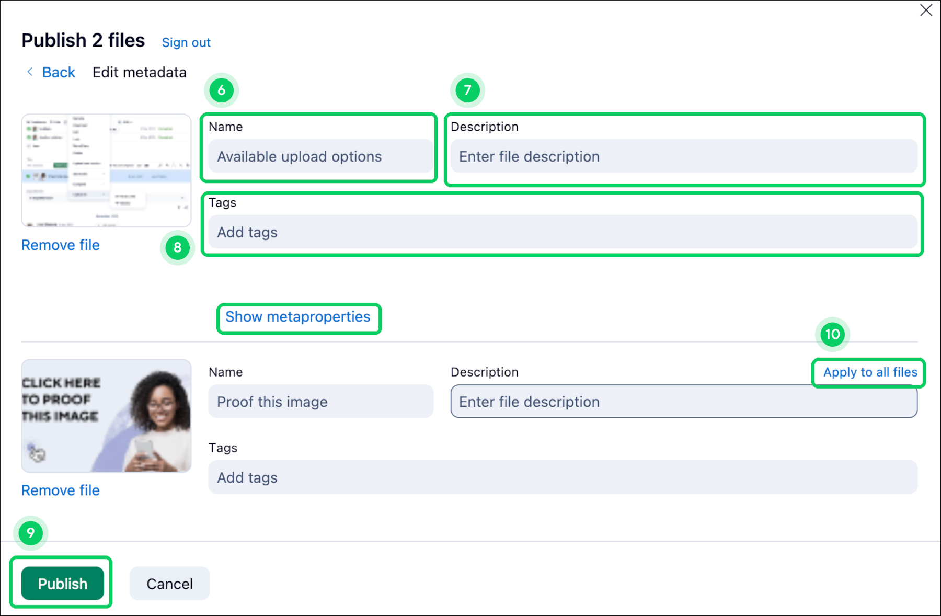Close the Publish files dialog
This screenshot has height=616, width=941.
926,10
